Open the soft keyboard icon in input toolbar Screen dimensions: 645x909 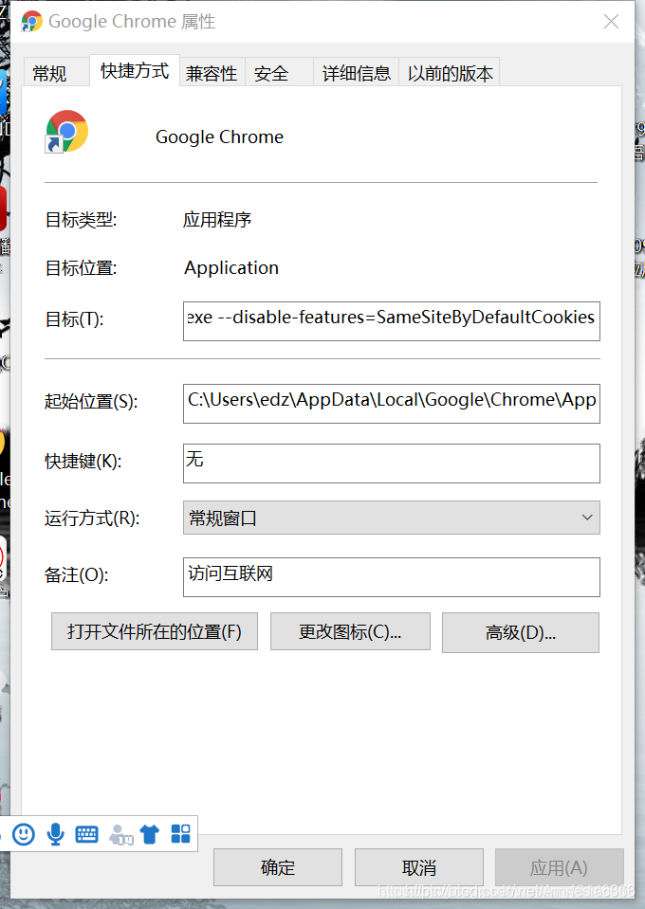coord(87,834)
